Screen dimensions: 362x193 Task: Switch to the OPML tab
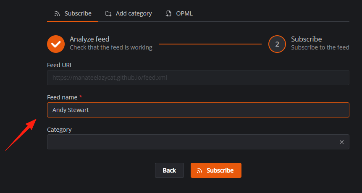tap(179, 13)
